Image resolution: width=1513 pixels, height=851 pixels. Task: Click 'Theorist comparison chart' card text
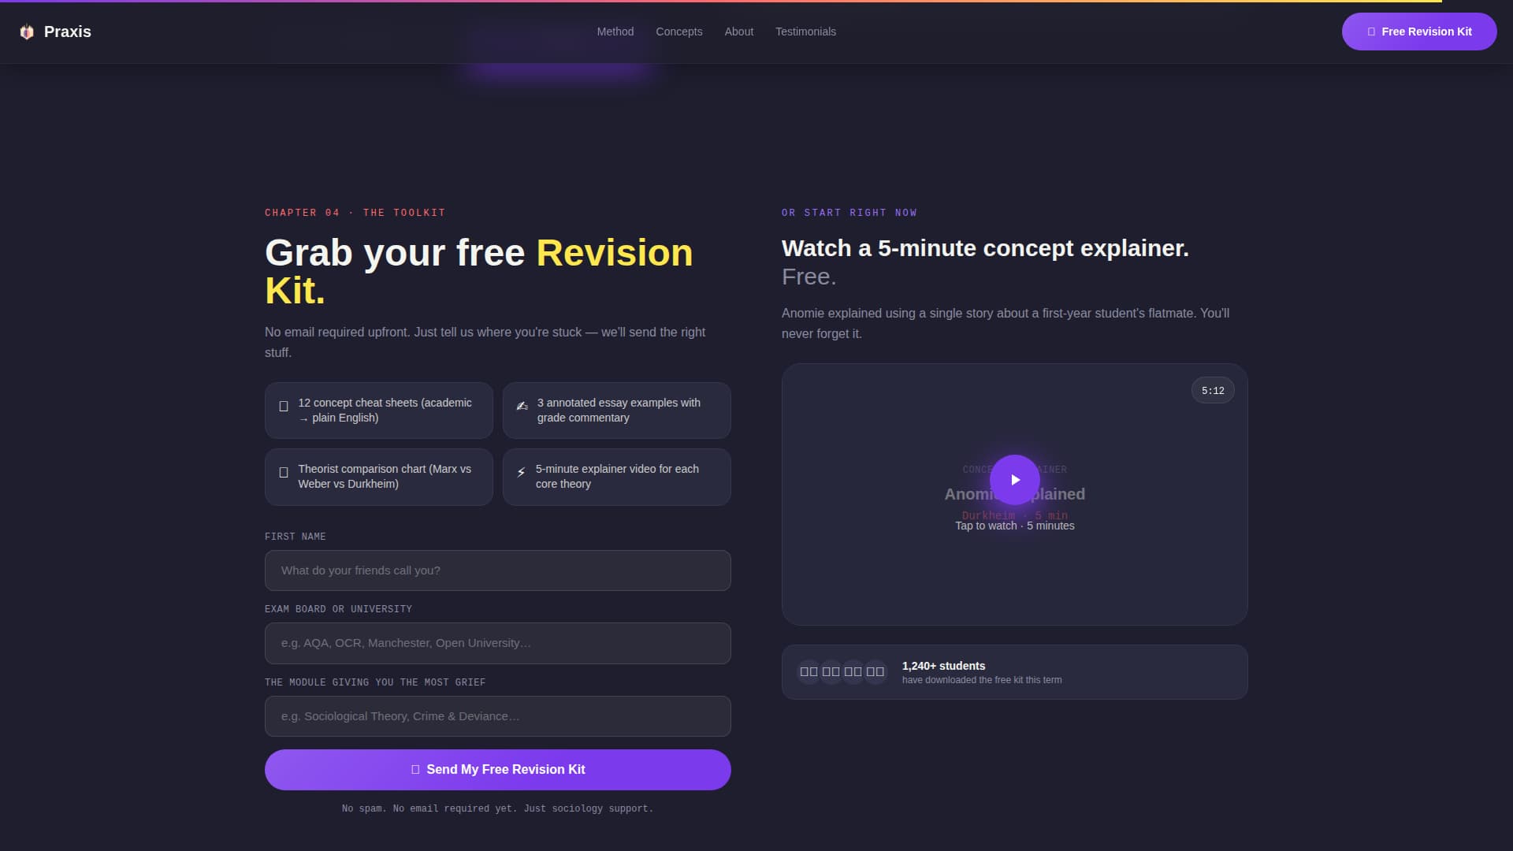click(385, 477)
